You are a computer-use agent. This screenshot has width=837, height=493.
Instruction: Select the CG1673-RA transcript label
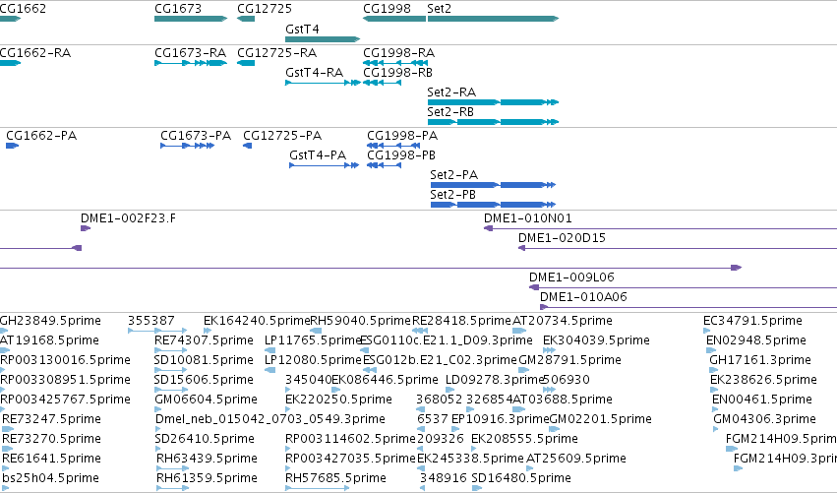point(190,53)
